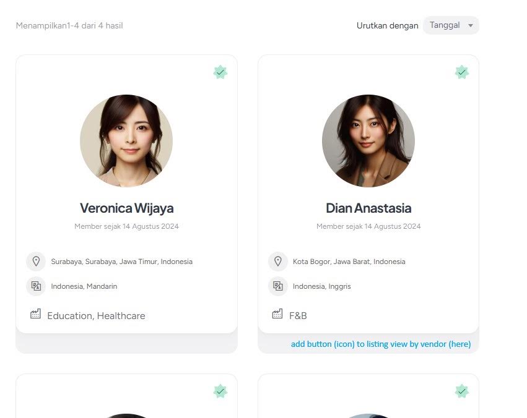Viewport: 527px width, 418px height.
Task: Click location pin icon beside Kota Bogor
Action: (x=278, y=262)
